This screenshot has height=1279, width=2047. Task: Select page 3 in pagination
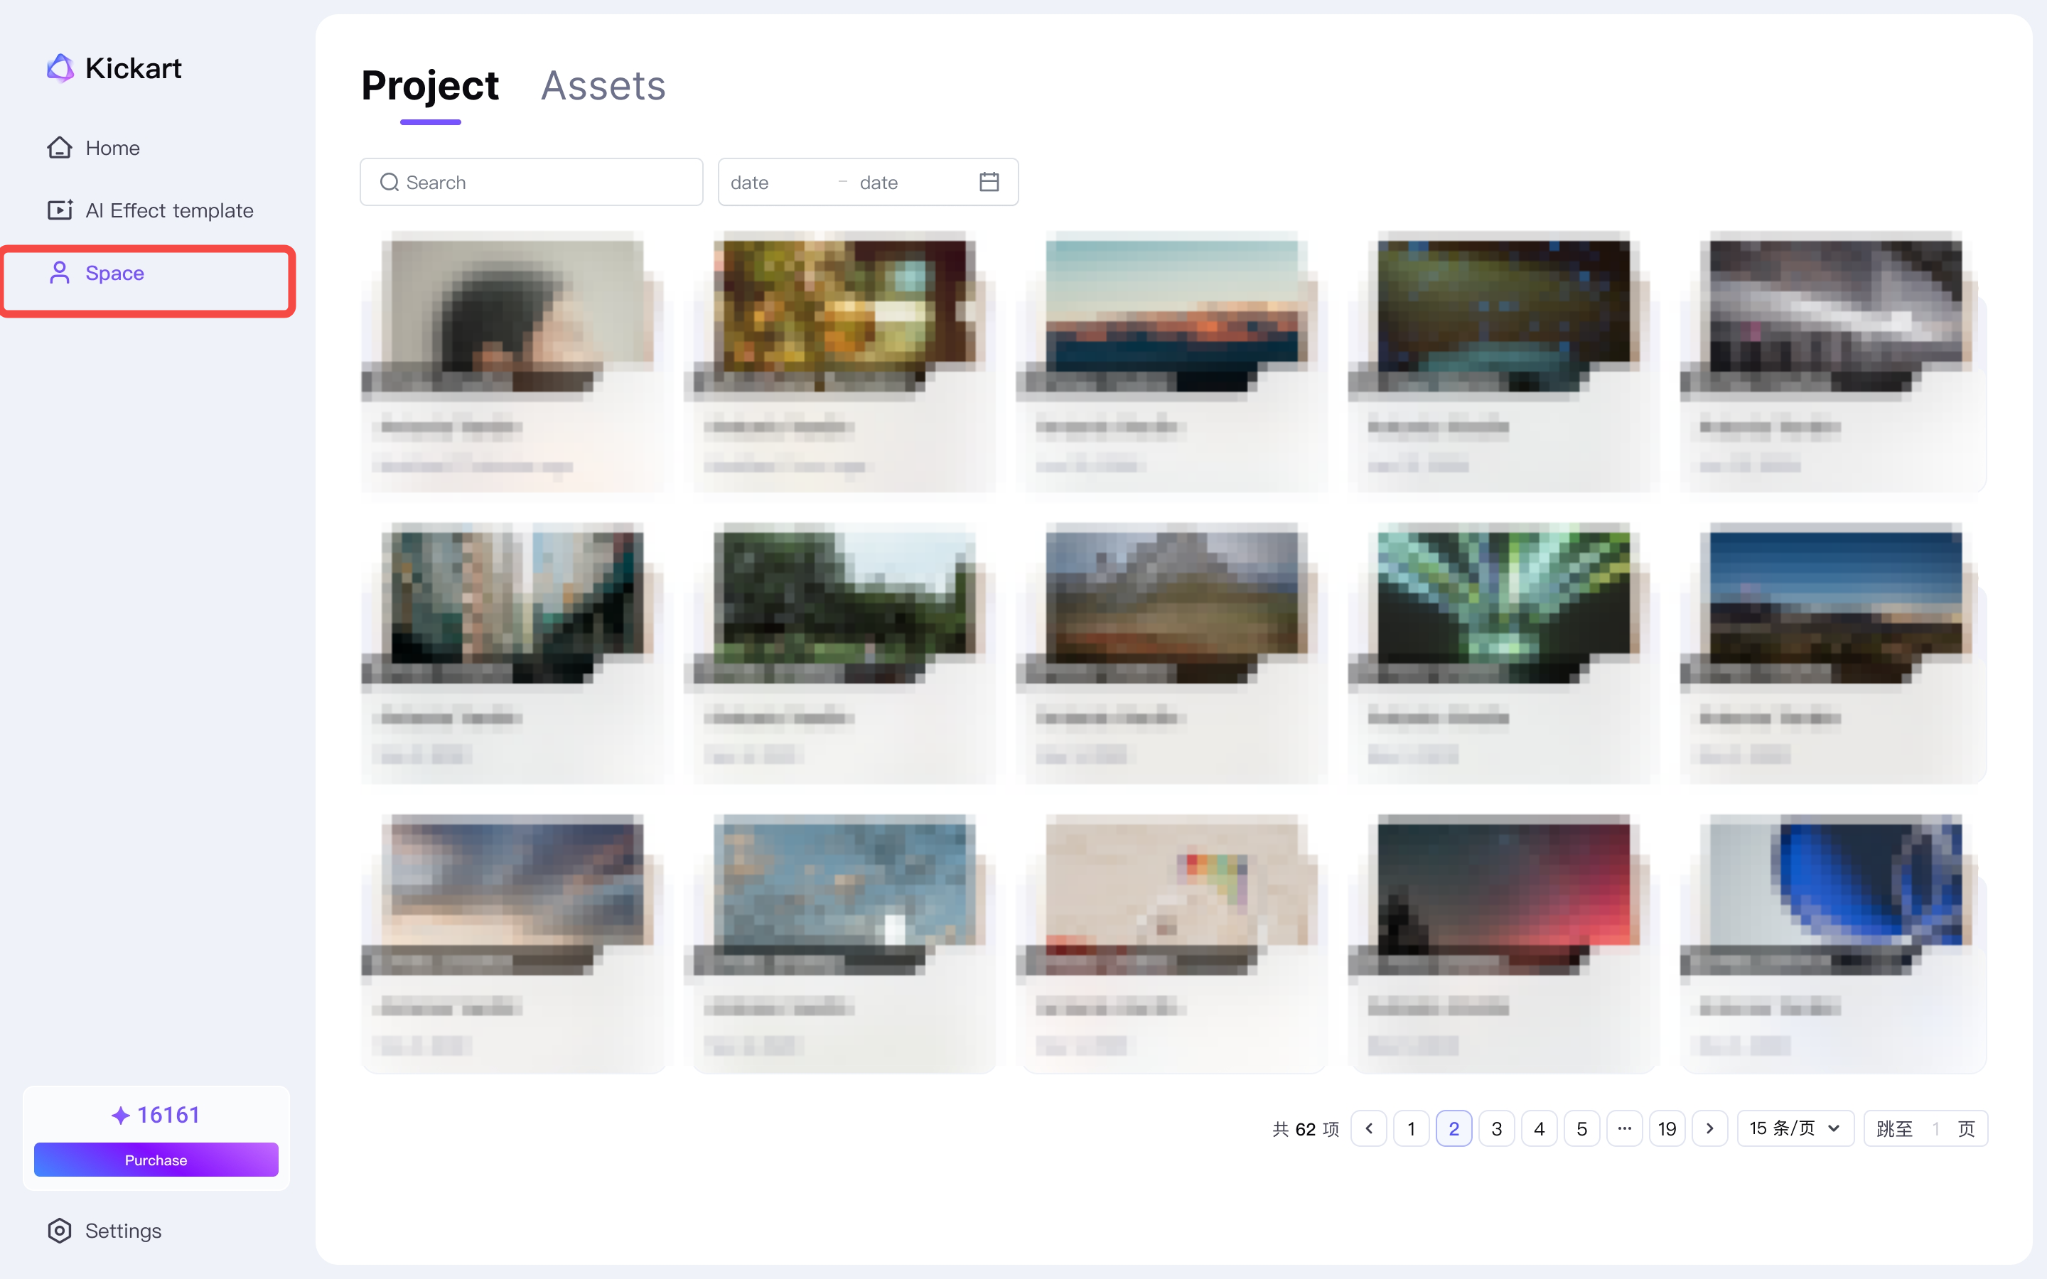pos(1496,1128)
